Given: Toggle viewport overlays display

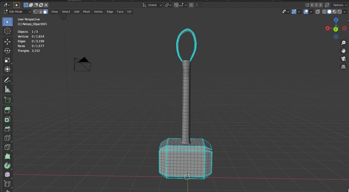Looking at the screenshot, I should [x=306, y=12].
